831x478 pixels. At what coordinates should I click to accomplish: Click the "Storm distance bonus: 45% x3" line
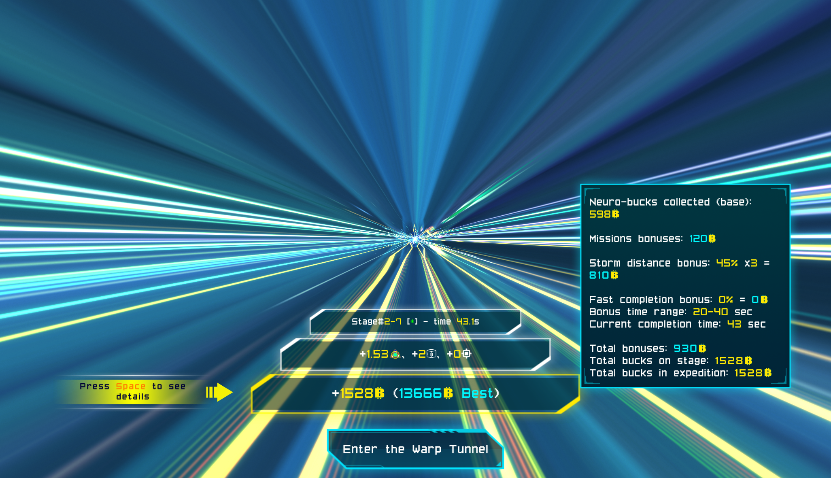point(679,263)
